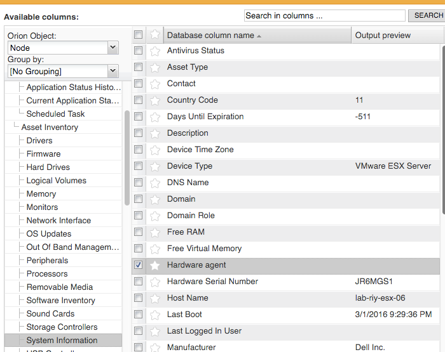
Task: Favorite the Country Code column star
Action: [155, 100]
